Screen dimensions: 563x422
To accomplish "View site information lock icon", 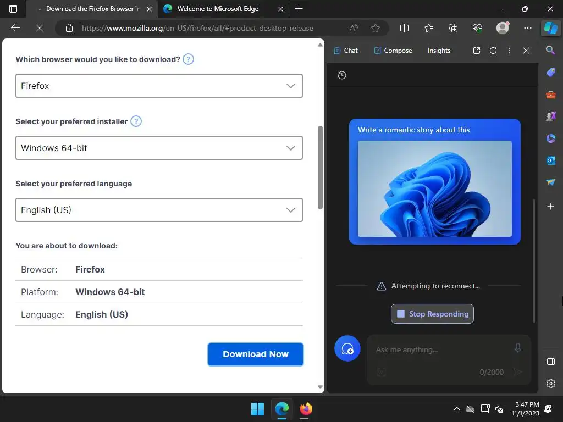I will (69, 28).
